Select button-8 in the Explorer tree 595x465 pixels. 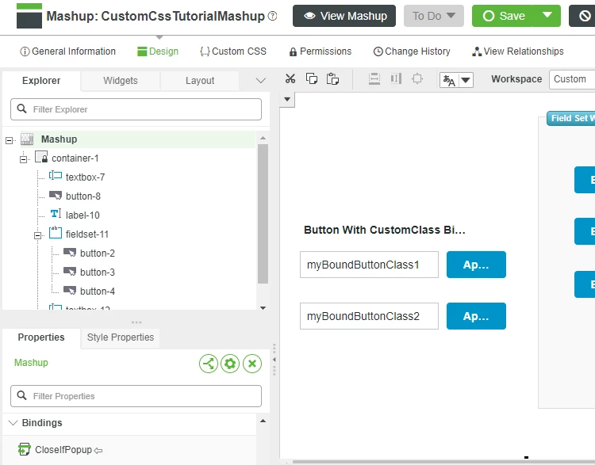coord(83,196)
